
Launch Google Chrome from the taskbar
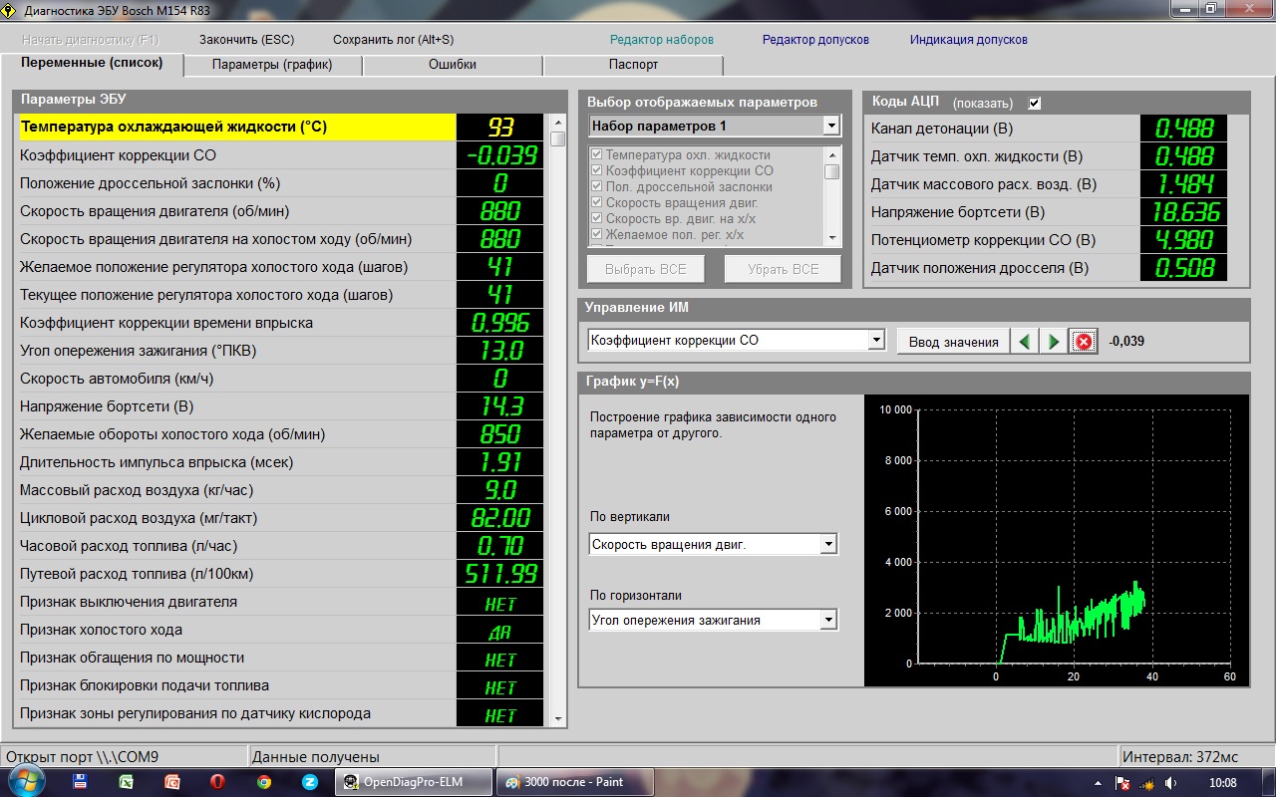click(263, 782)
